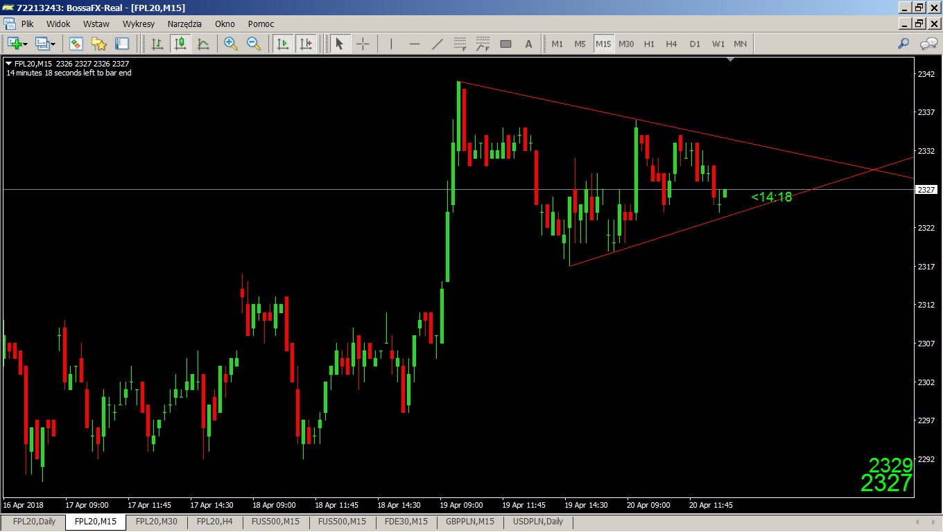Select the text label tool A
This screenshot has height=532, width=943.
click(x=528, y=44)
